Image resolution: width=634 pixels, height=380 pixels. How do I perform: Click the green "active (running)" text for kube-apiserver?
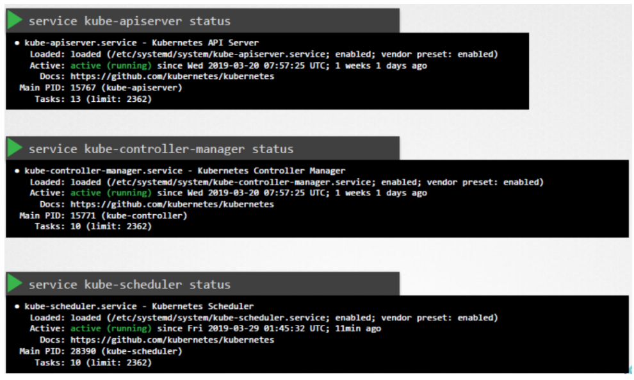pos(111,65)
